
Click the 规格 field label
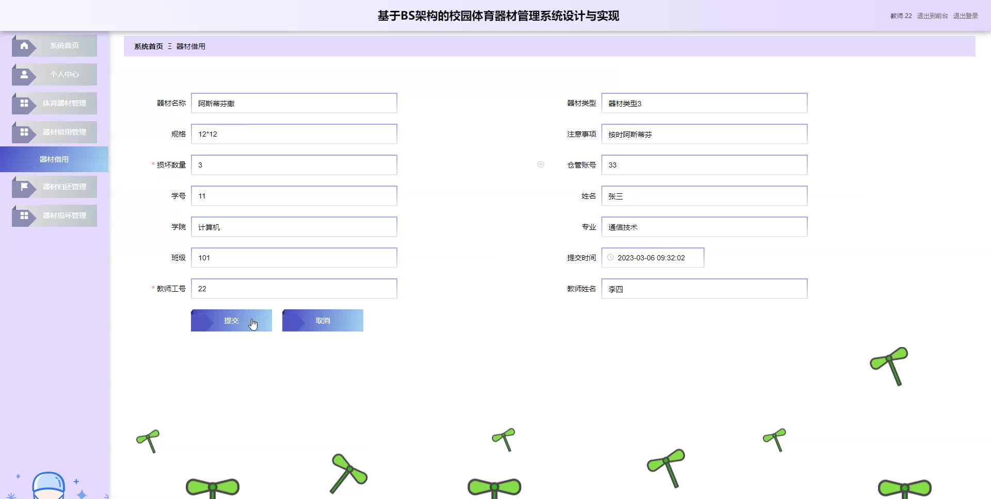179,134
